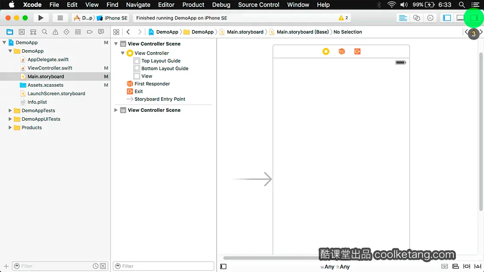
Task: Toggle source-control status filter icon
Action: 103,266
